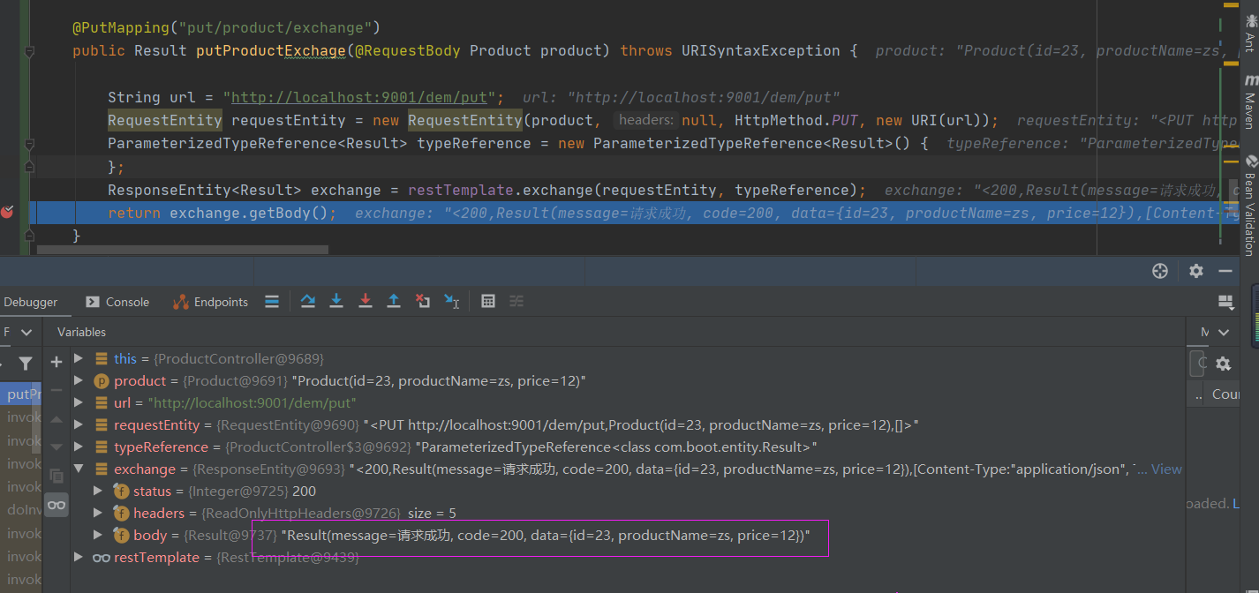
Task: Collapse the exchange variable node
Action: 79,469
